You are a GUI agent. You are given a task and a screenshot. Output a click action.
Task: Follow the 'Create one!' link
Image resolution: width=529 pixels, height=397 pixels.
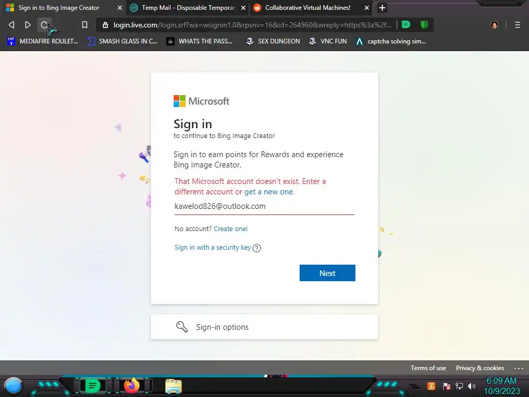231,228
